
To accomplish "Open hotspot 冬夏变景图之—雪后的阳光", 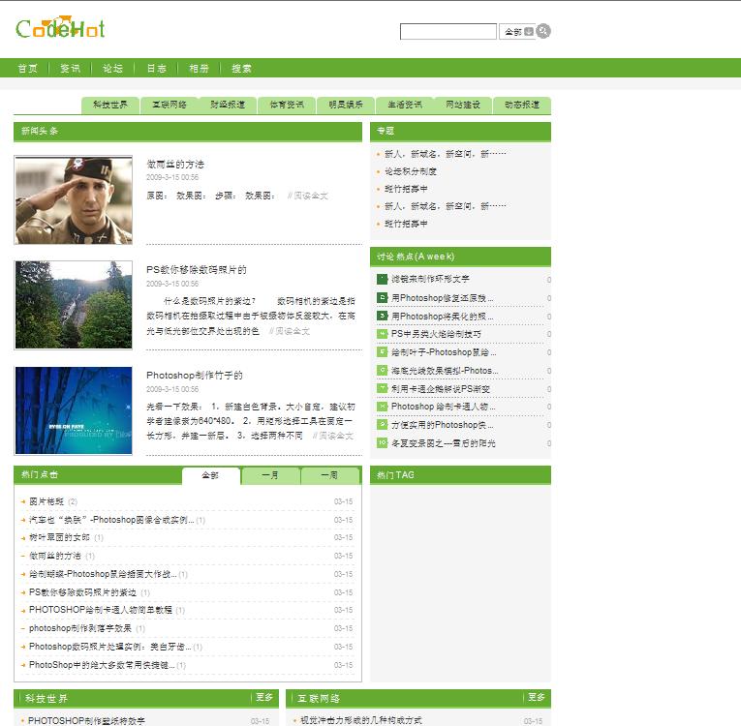I will point(444,443).
